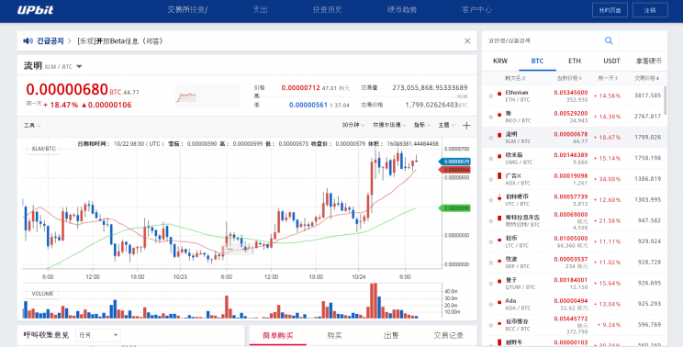Star the LTC/BTC market row

click(x=491, y=241)
